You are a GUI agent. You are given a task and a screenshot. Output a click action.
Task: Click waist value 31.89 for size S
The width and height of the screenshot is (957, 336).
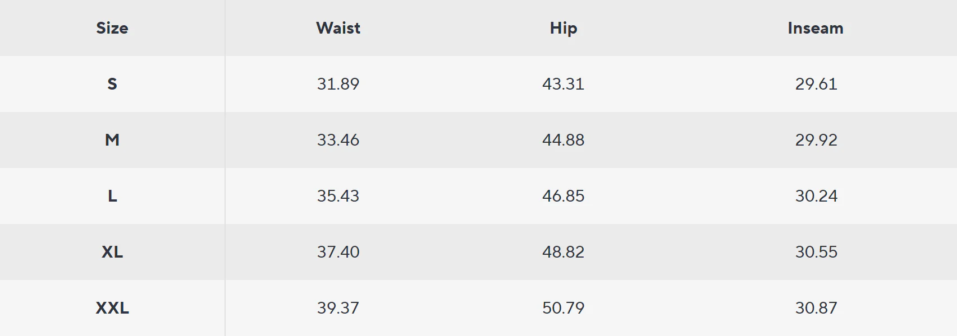[338, 84]
